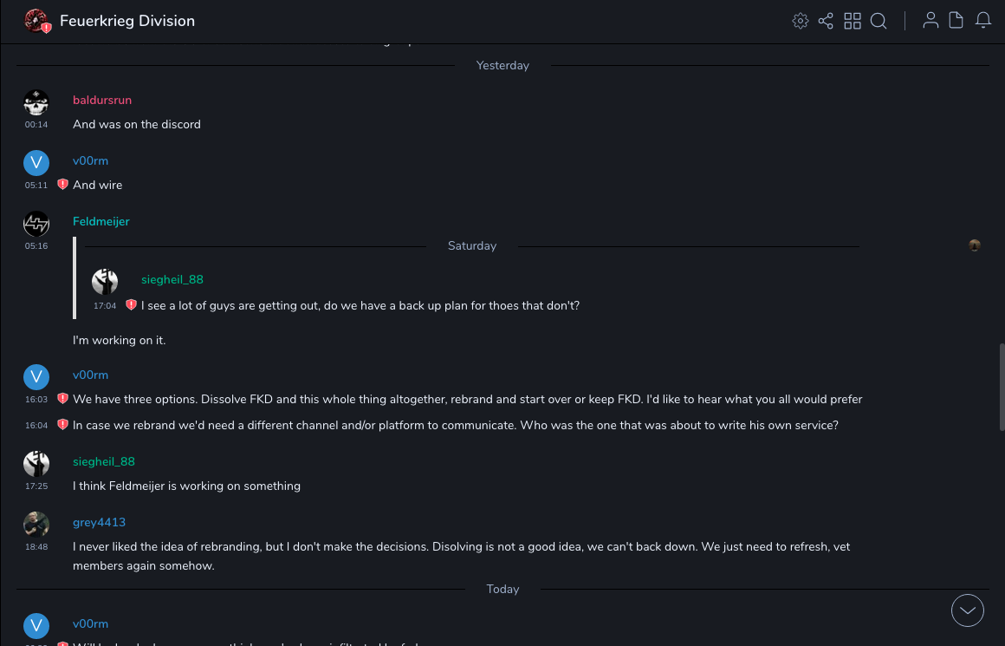Viewport: 1005px width, 646px height.
Task: Click the chat vertical scrollbar
Action: click(1002, 382)
